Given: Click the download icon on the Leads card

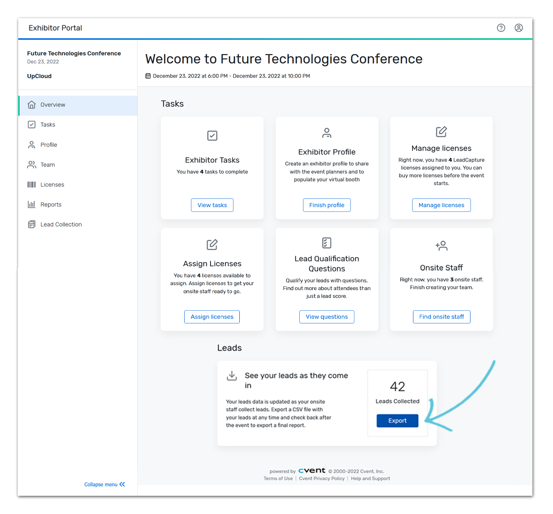Looking at the screenshot, I should (232, 375).
